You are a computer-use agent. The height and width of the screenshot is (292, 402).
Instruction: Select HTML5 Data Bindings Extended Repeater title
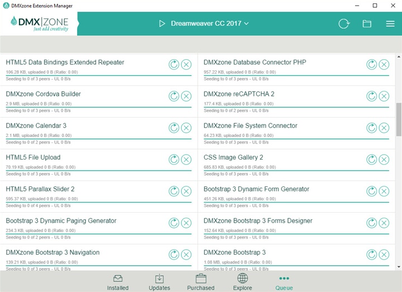(65, 63)
